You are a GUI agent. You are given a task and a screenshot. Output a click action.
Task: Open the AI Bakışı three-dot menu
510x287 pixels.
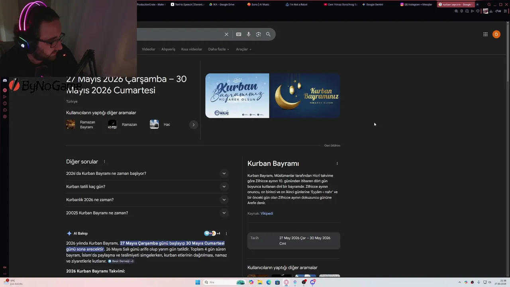pos(226,234)
